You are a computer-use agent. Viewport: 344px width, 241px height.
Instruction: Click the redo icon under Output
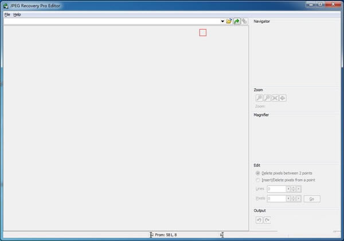coord(267,220)
